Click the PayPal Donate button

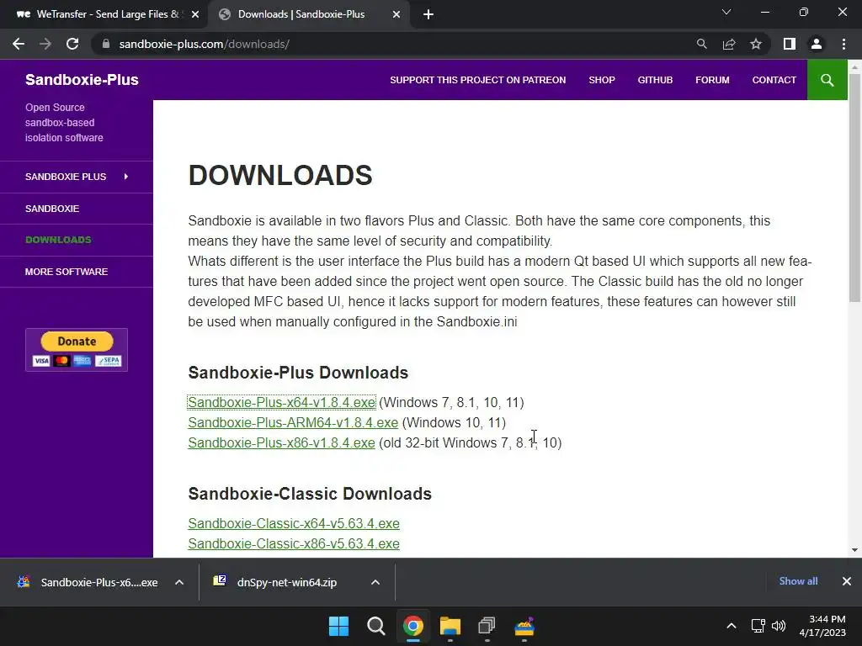click(x=77, y=349)
